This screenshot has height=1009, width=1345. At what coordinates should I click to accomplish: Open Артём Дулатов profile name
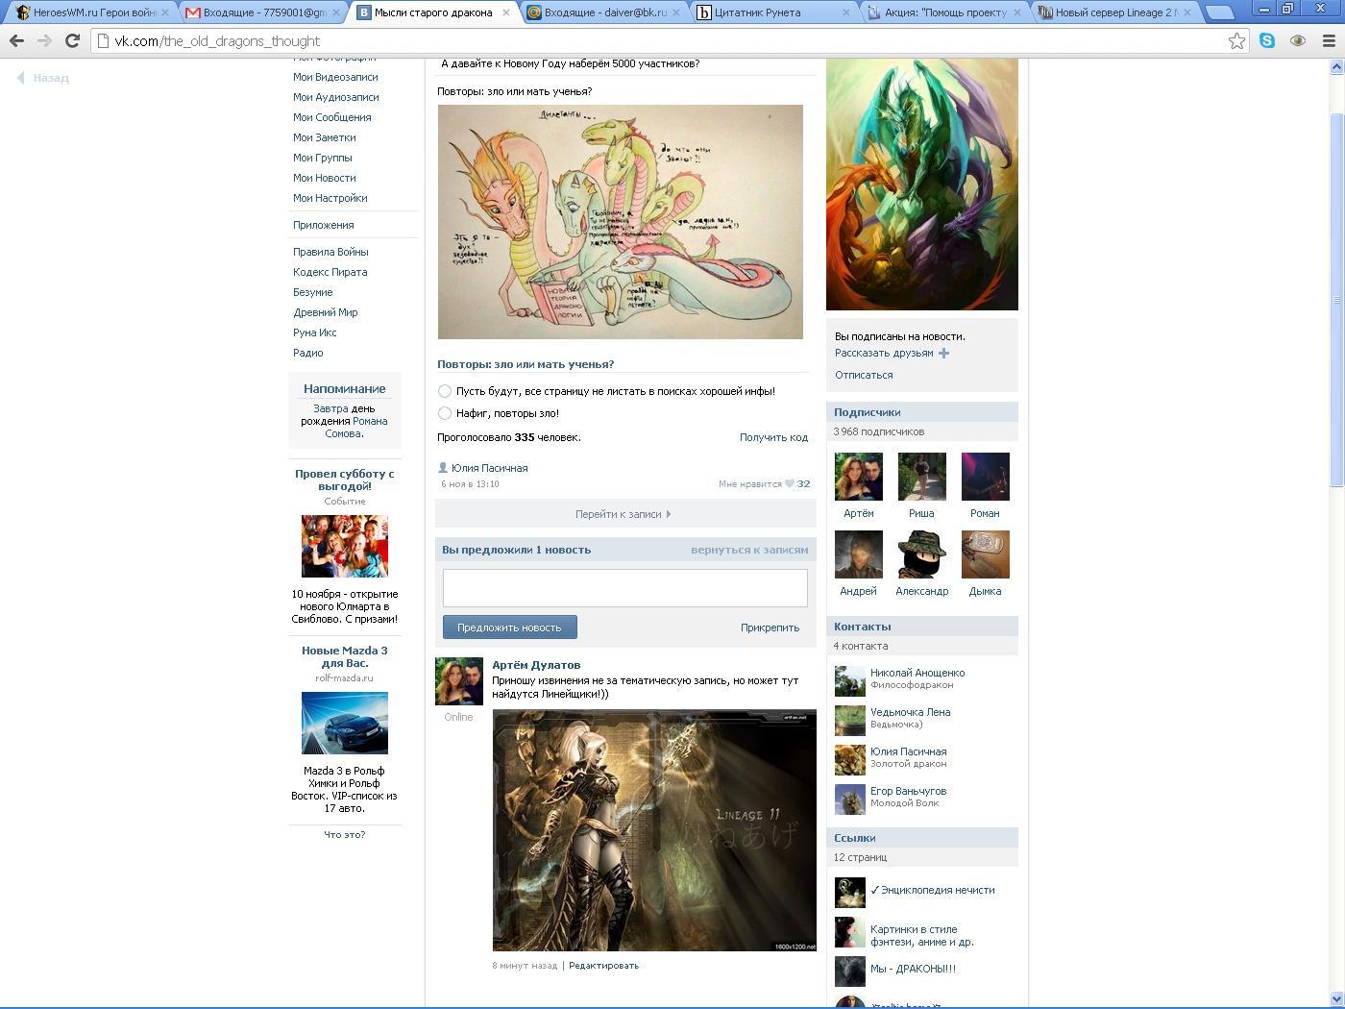coord(536,665)
